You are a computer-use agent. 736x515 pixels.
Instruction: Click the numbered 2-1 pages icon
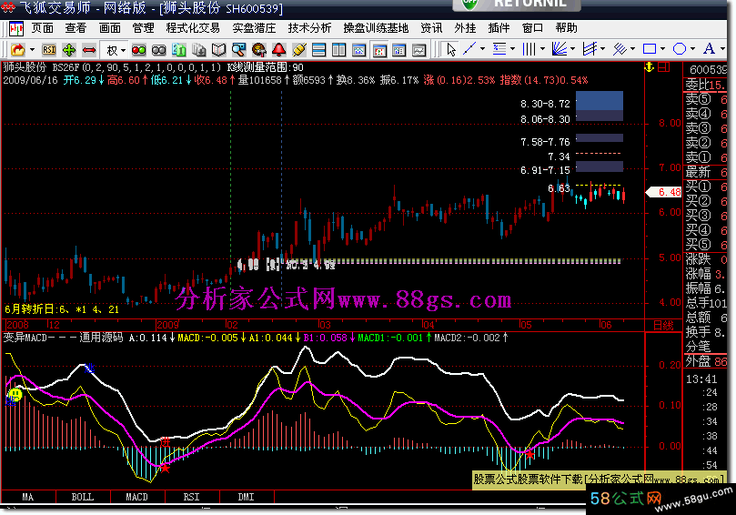179,49
